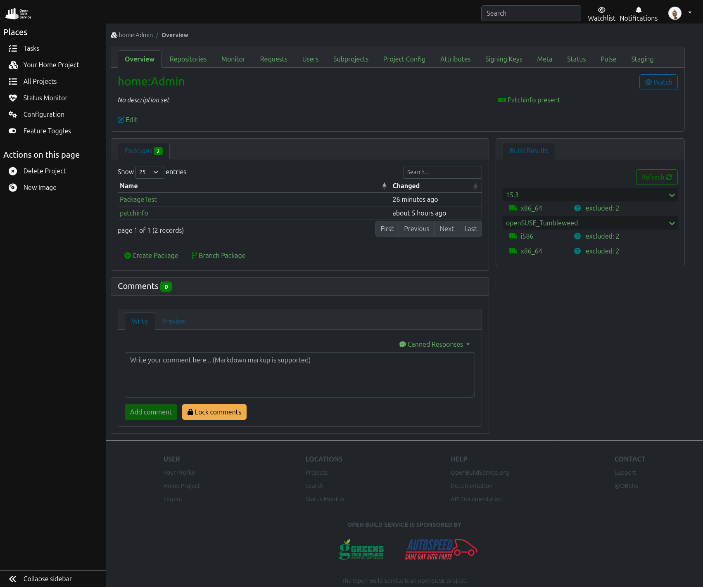The height and width of the screenshot is (587, 703).
Task: Open Status Monitor from the sidebar
Action: 45,98
